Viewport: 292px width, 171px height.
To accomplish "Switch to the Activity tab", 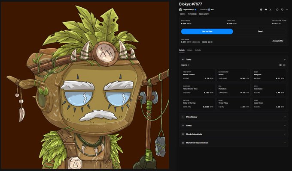I will coord(198,50).
